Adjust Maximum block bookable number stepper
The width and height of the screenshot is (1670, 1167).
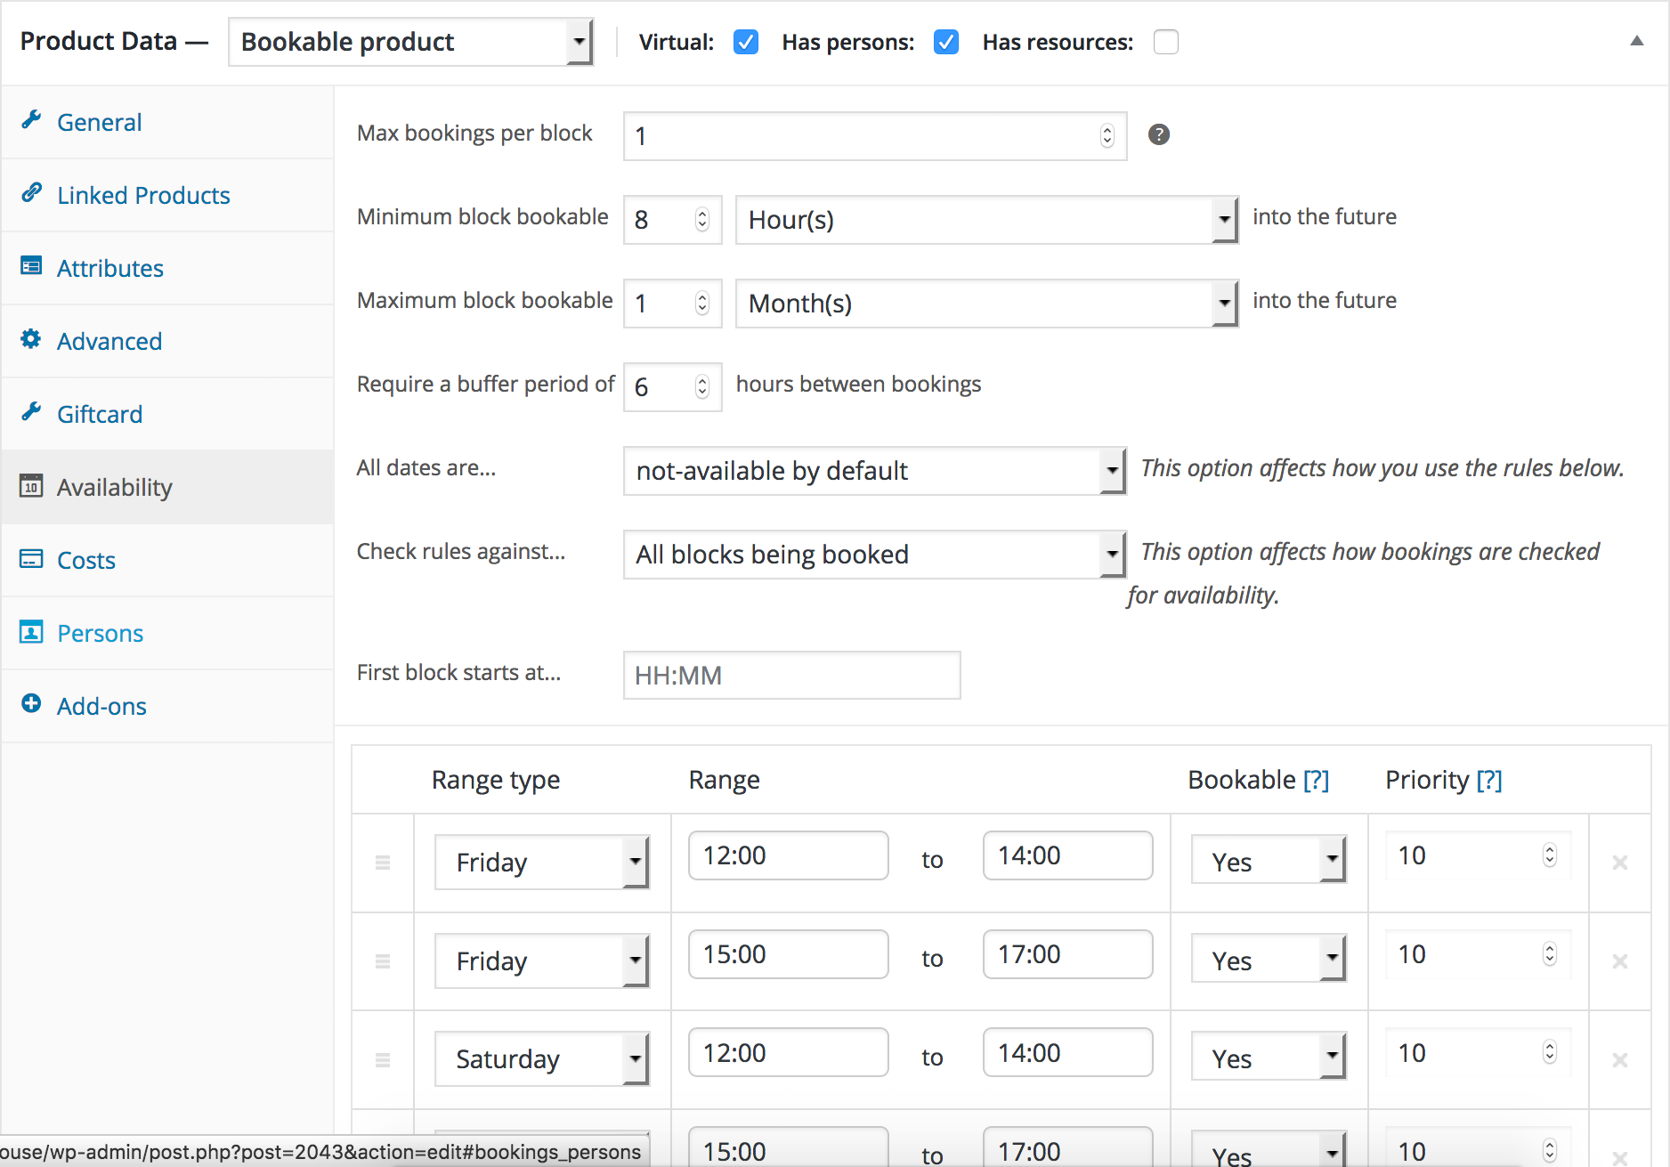click(701, 303)
